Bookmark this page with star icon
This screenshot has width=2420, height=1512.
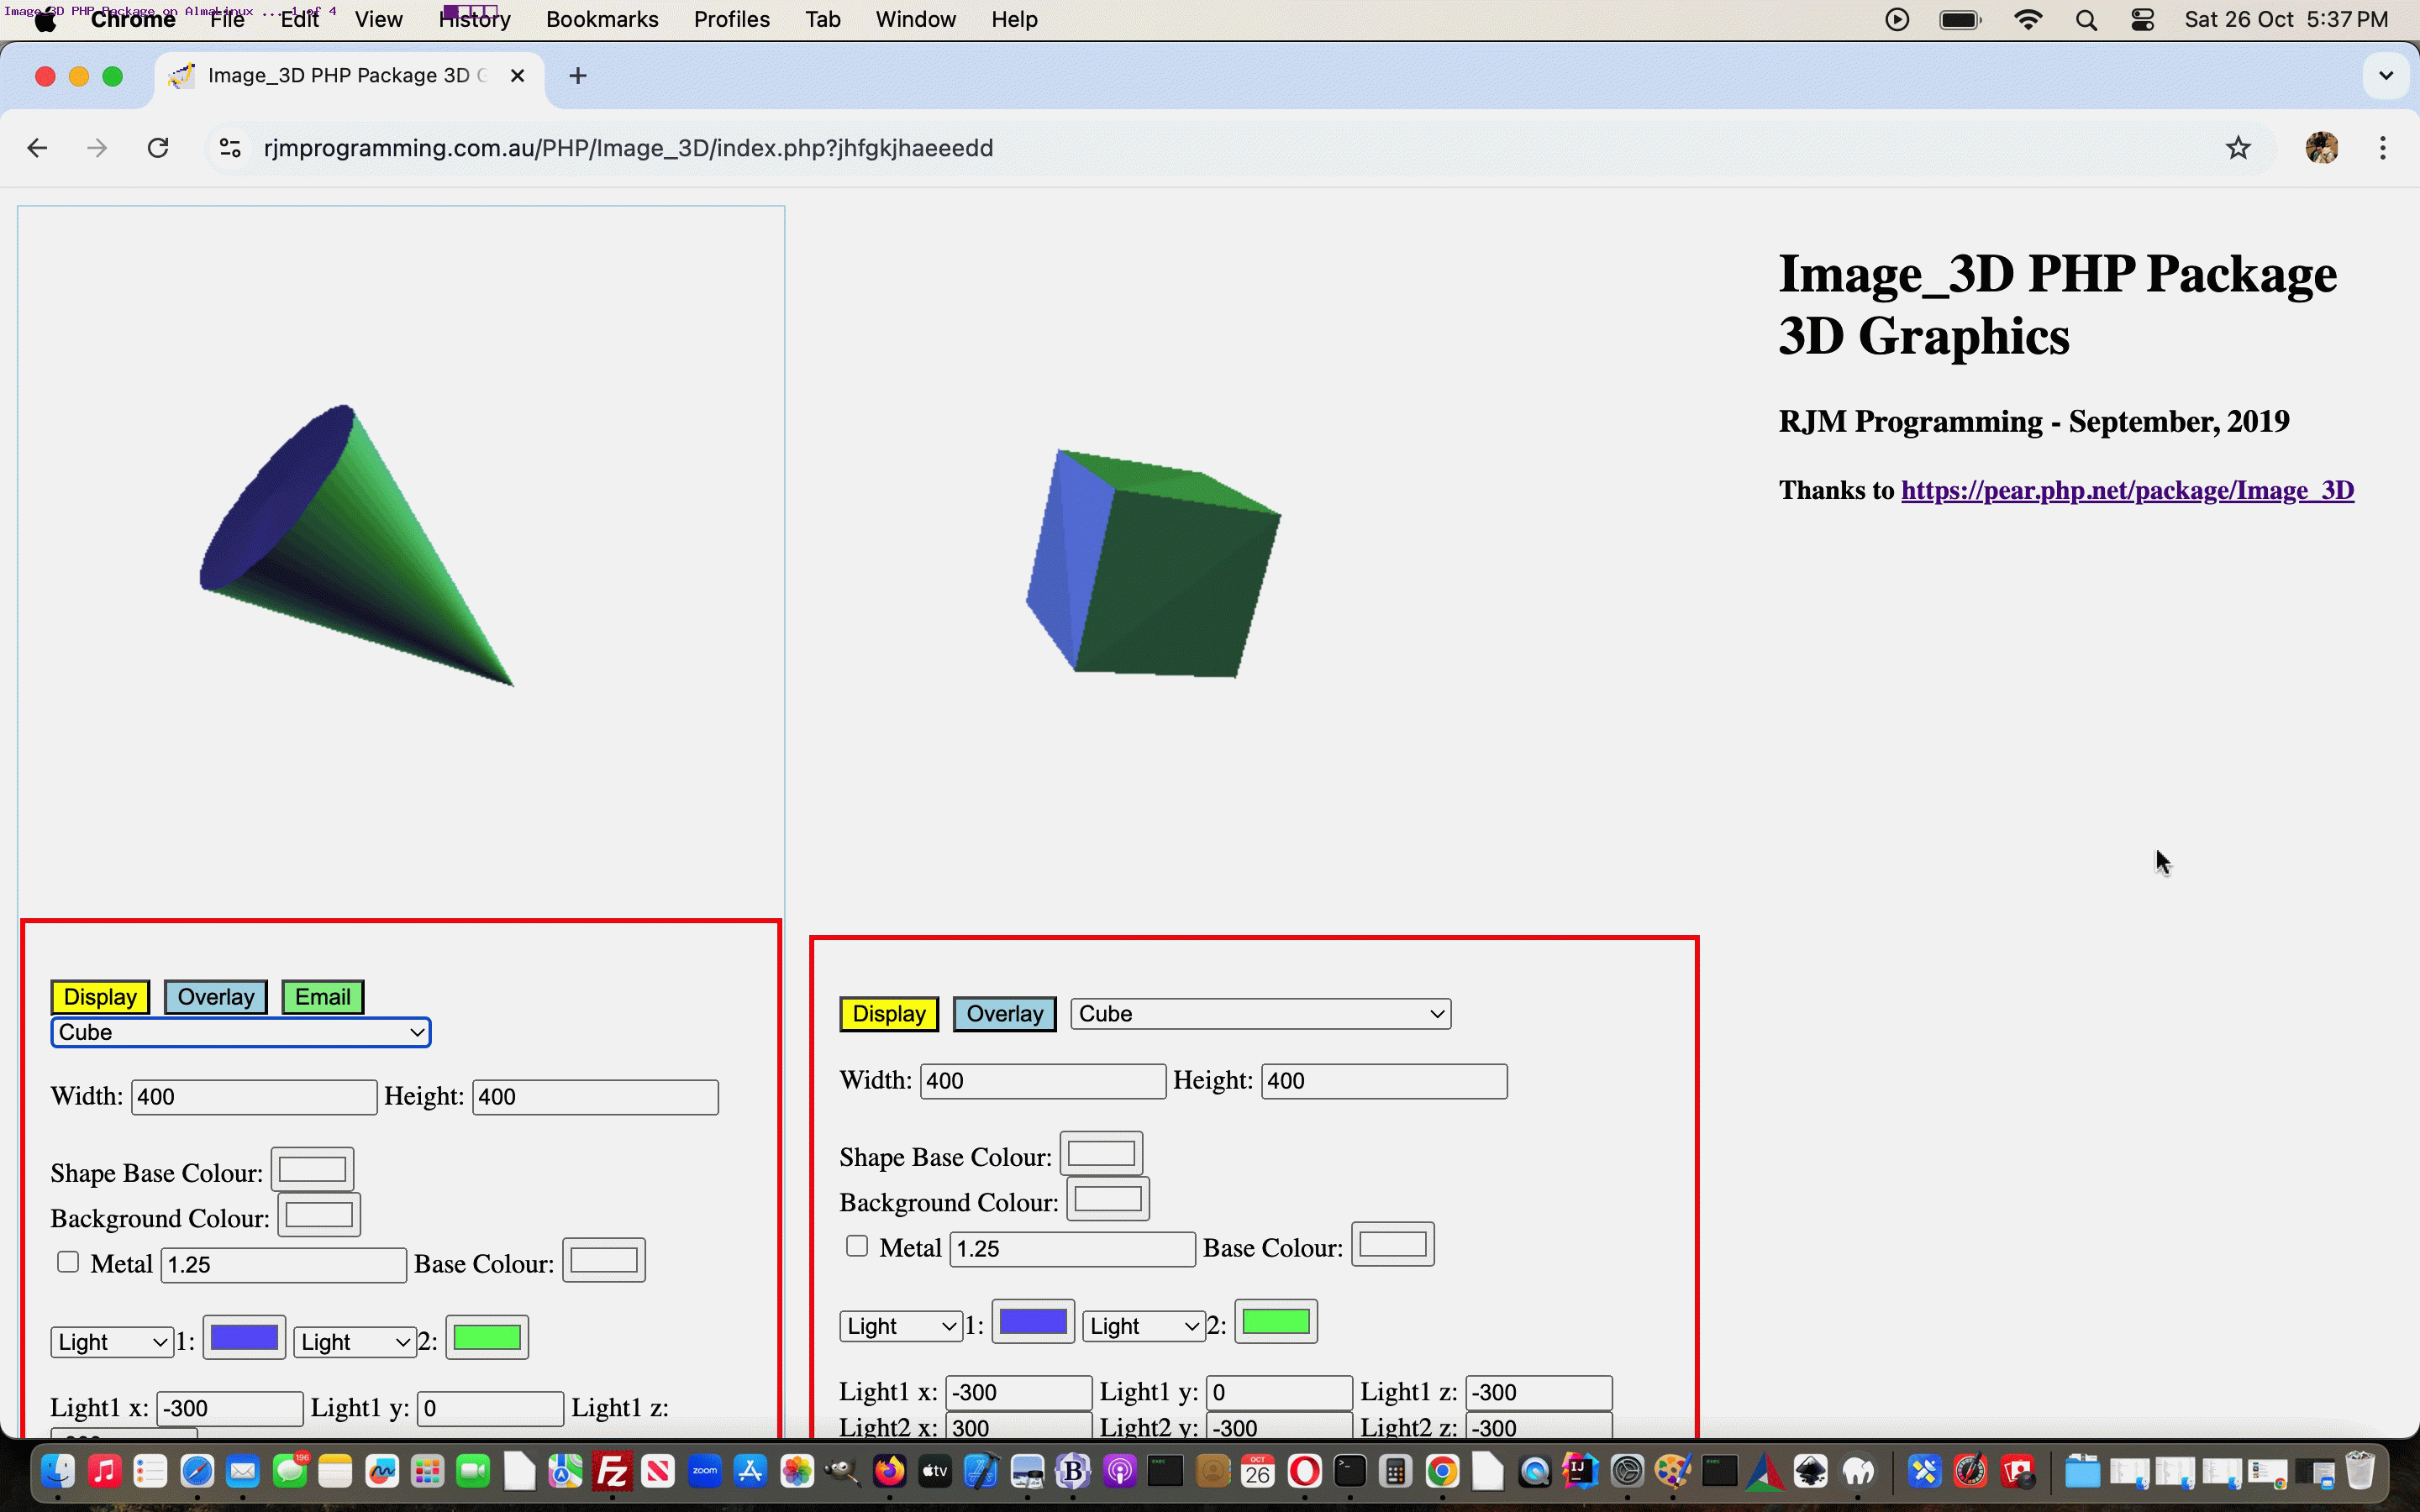[x=2237, y=148]
